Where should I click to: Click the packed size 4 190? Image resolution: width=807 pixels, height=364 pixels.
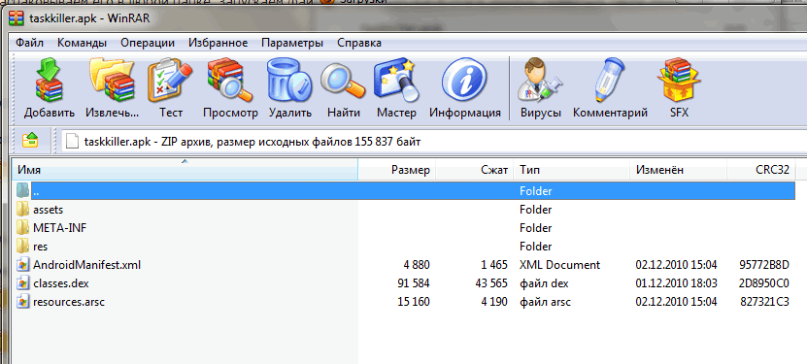click(x=494, y=302)
